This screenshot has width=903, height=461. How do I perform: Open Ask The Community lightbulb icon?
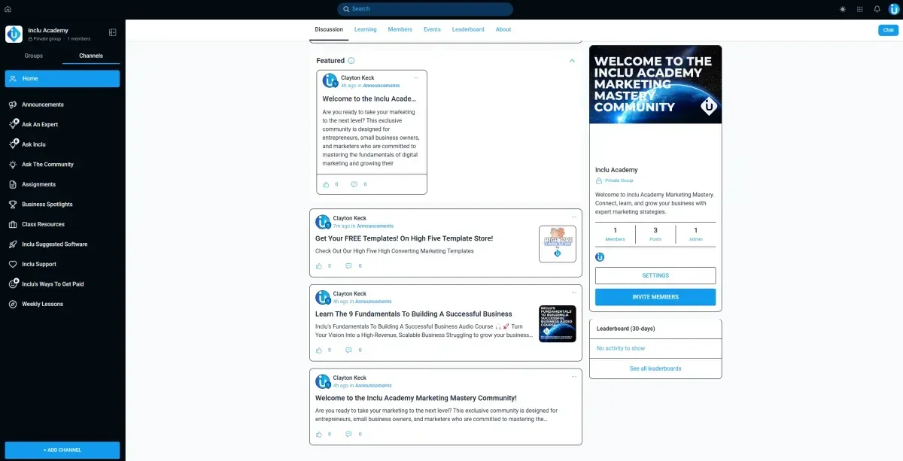click(x=13, y=164)
